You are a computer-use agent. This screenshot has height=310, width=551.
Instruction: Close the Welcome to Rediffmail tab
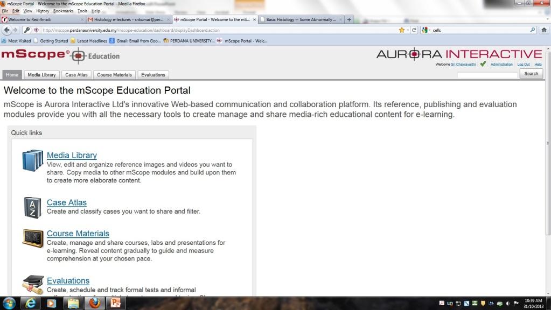point(82,20)
